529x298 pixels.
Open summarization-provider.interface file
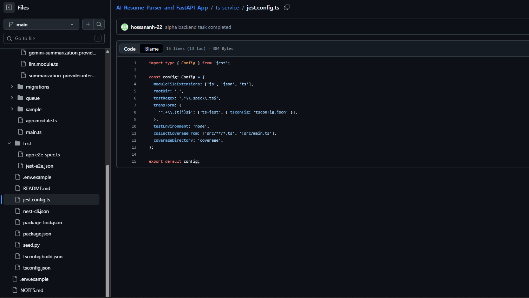[x=62, y=76]
